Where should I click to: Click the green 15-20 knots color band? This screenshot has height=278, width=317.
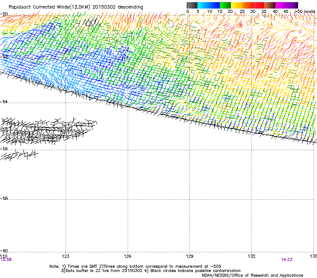(x=225, y=5)
